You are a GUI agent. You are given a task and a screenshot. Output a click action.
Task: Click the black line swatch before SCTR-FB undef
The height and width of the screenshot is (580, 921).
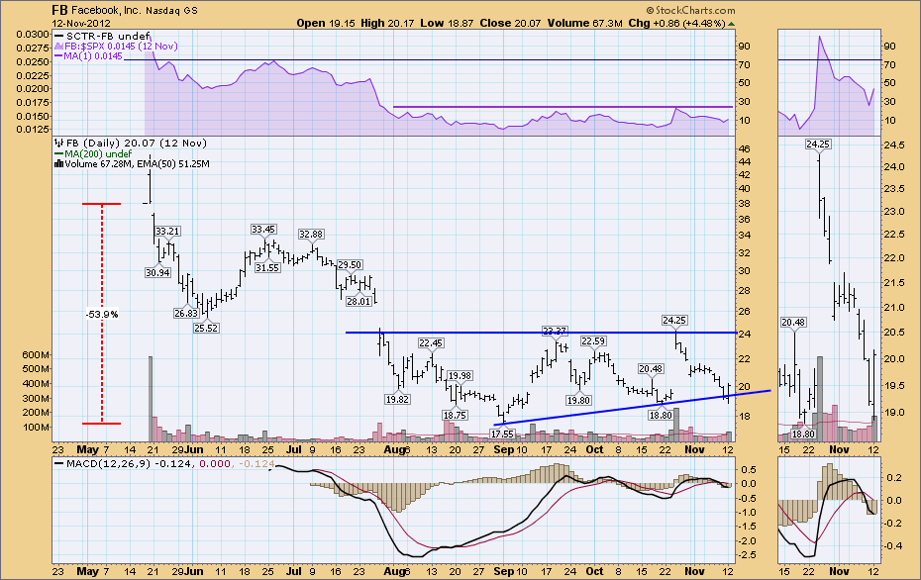(58, 36)
